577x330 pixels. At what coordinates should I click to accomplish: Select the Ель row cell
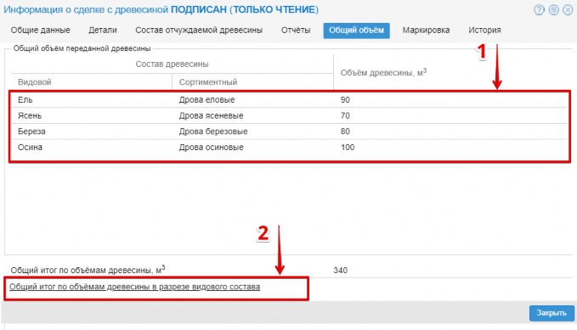[x=25, y=99]
